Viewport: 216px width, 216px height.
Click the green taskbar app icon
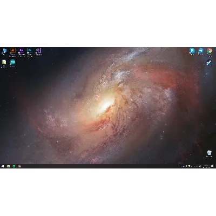coord(14,166)
